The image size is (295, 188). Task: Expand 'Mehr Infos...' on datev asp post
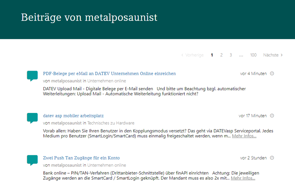coord(244,136)
